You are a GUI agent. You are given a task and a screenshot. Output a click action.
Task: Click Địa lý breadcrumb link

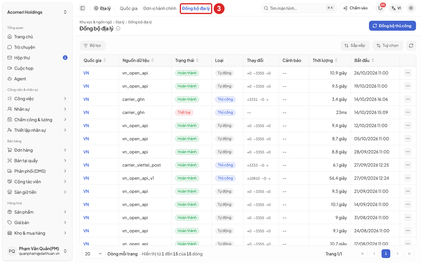pyautogui.click(x=120, y=22)
